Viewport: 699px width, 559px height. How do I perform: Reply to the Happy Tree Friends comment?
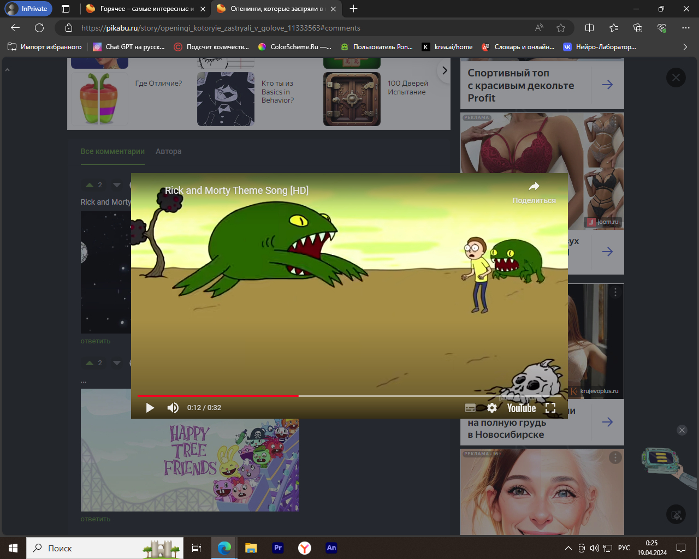click(96, 519)
